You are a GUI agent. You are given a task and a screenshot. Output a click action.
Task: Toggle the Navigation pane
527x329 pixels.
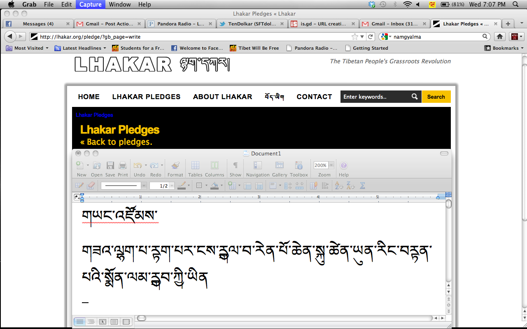click(x=258, y=166)
